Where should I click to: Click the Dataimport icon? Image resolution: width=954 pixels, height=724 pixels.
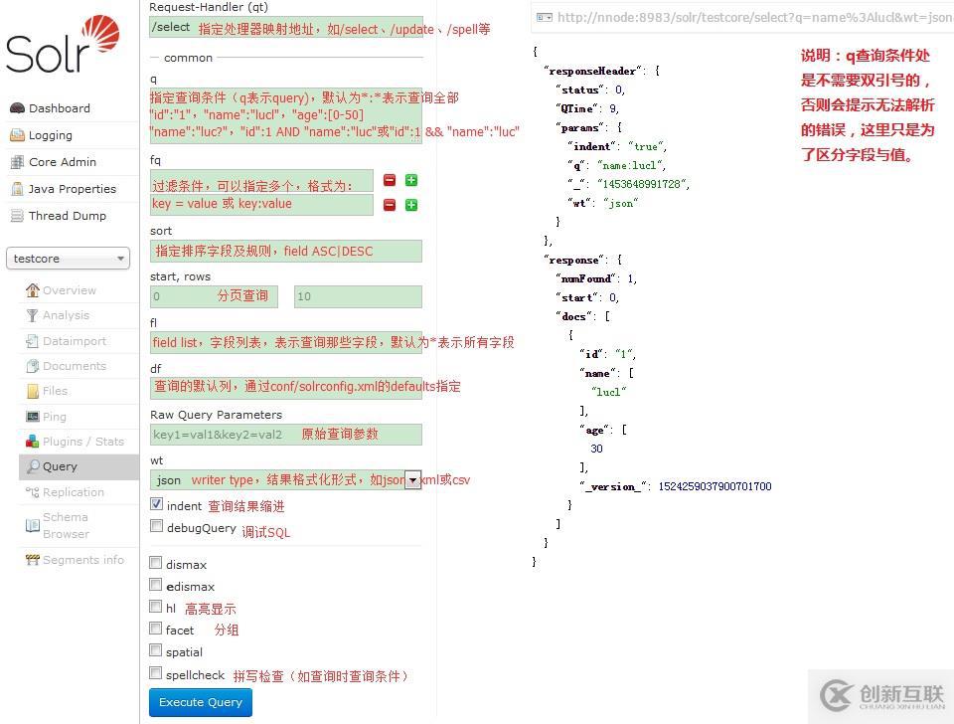(32, 341)
